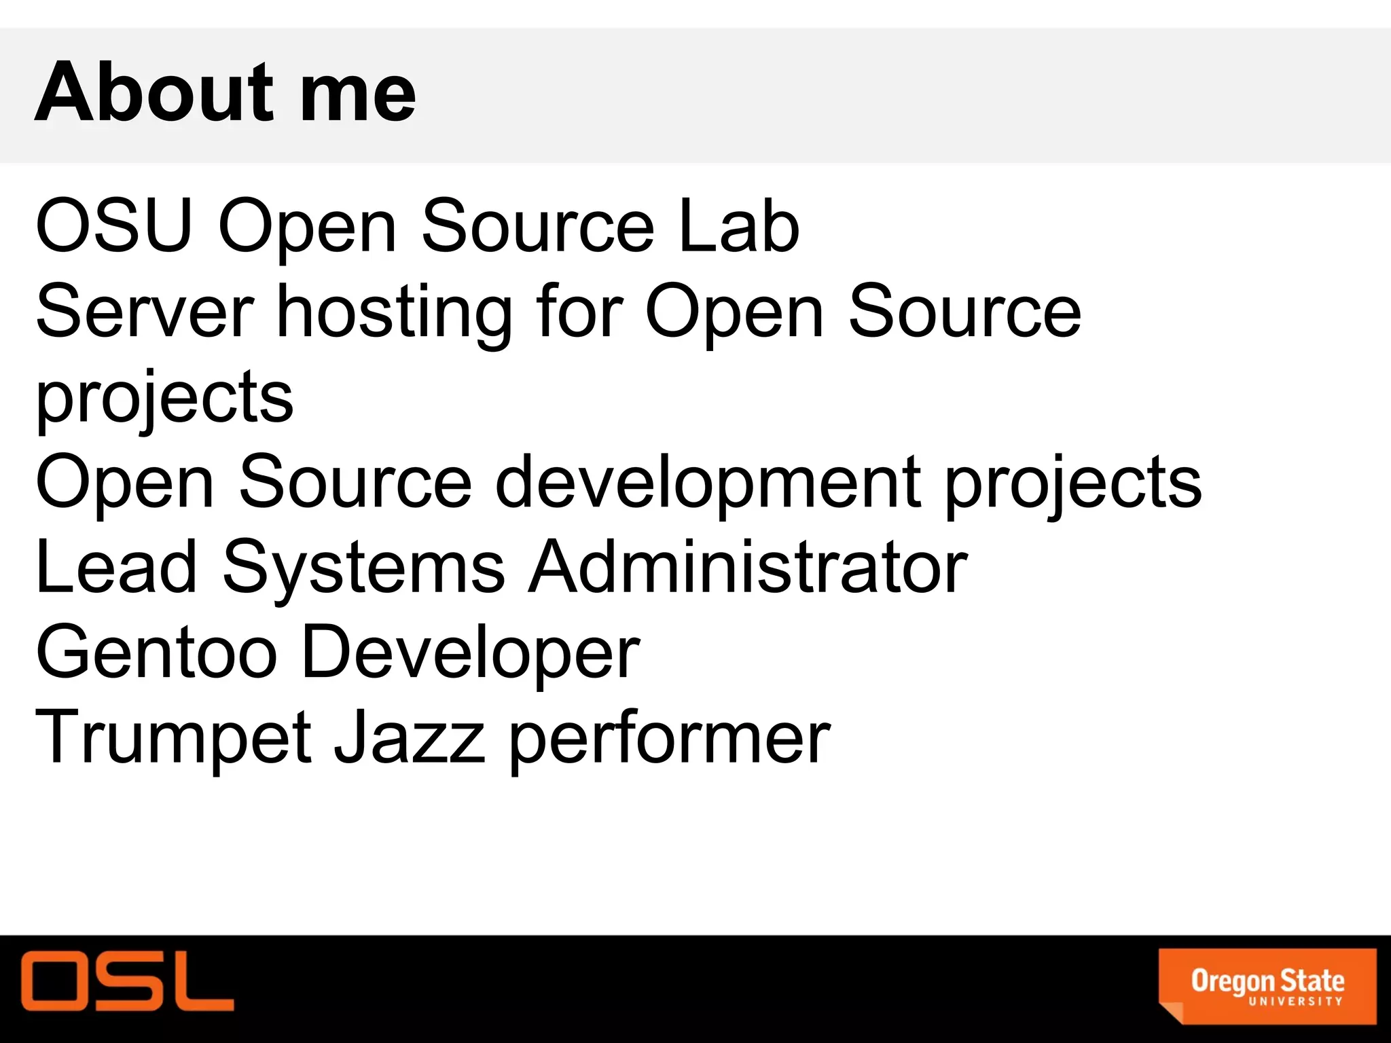Image resolution: width=1391 pixels, height=1043 pixels.
Task: Click the word "hosting" in the body text
Action: click(x=395, y=312)
